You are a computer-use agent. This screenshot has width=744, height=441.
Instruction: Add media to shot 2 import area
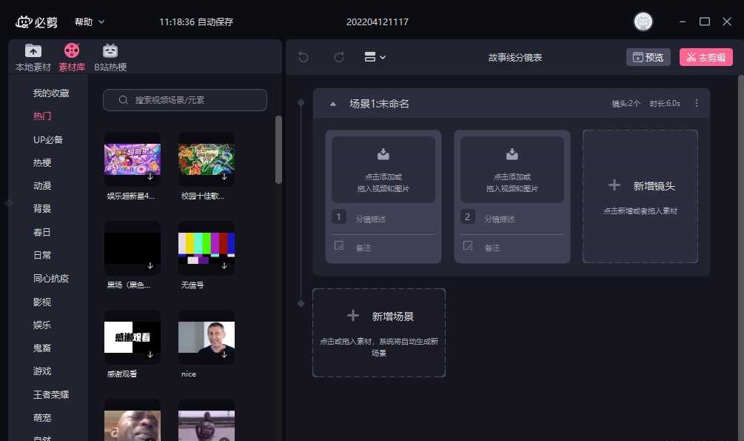512,170
